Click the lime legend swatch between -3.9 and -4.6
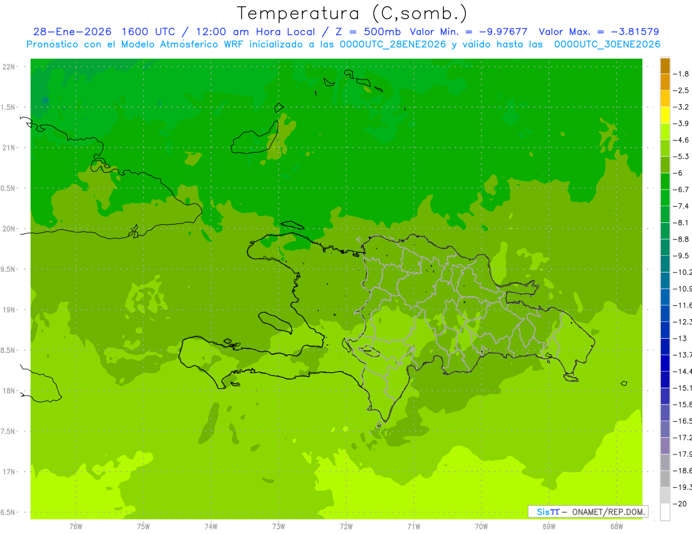692x534 pixels. coord(665,132)
